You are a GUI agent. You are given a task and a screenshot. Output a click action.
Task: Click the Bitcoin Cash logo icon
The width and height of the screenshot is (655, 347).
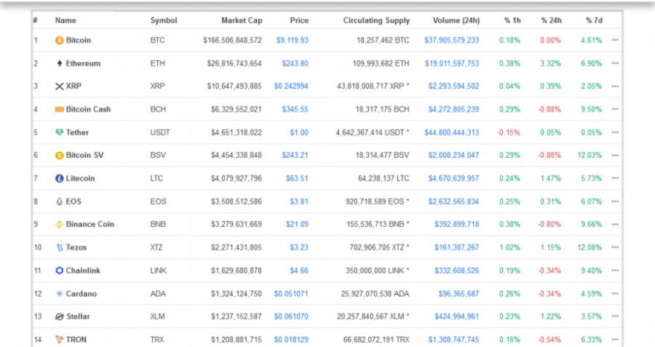(60, 109)
